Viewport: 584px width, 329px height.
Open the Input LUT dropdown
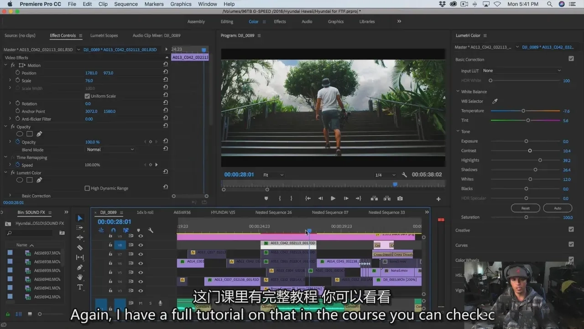pos(521,70)
